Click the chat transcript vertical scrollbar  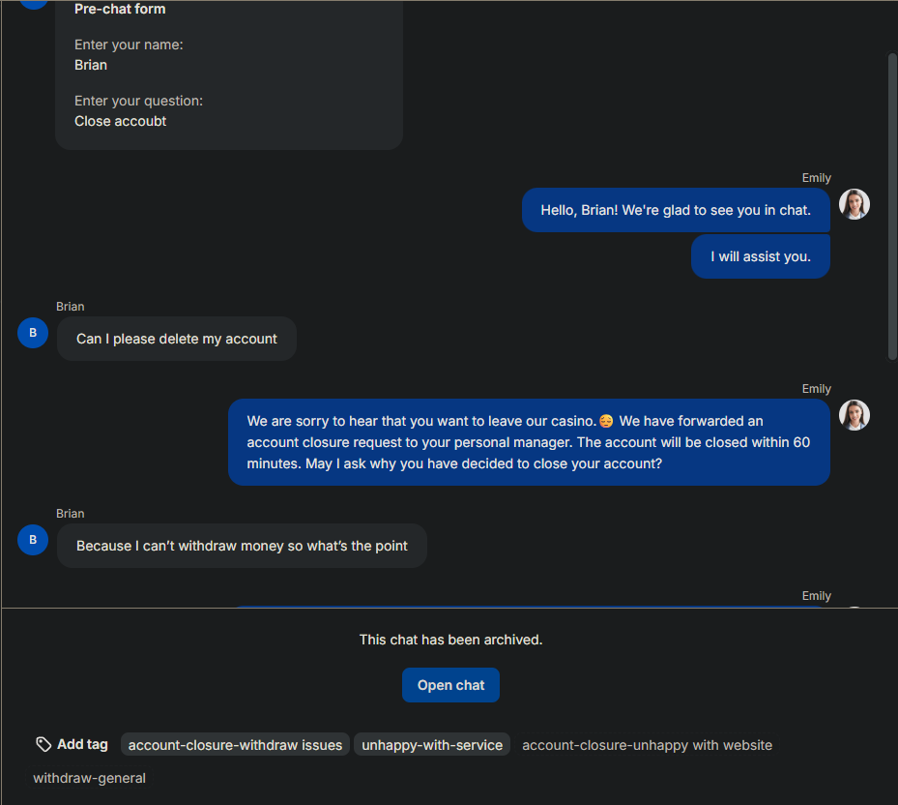[892, 207]
